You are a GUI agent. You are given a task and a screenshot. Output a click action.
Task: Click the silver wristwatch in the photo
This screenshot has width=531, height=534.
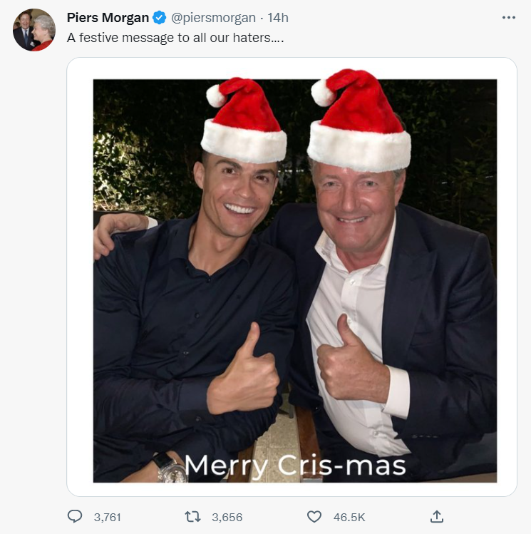point(170,468)
